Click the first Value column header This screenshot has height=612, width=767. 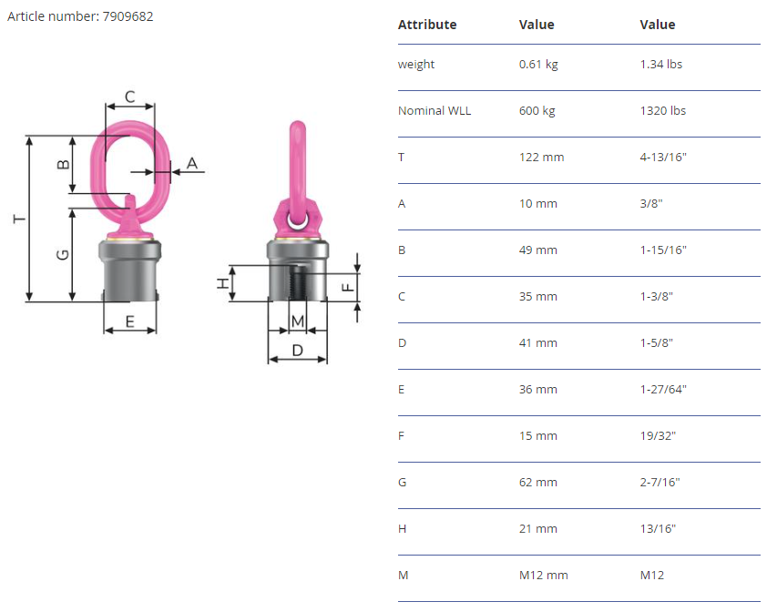point(537,25)
